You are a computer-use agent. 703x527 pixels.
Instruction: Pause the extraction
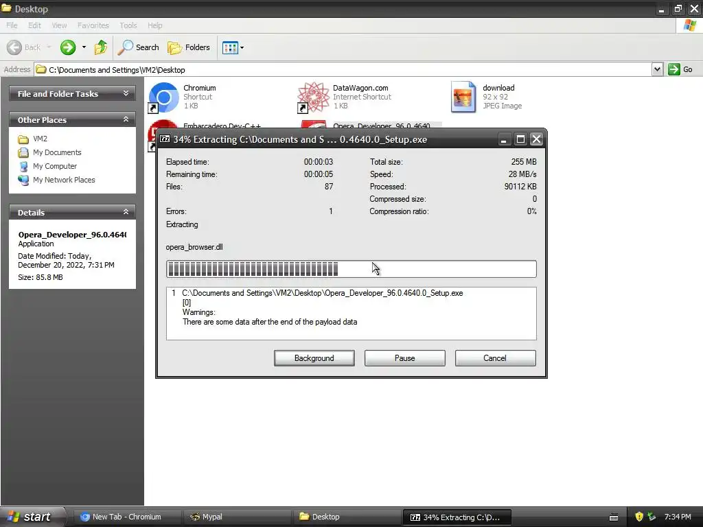[x=405, y=358]
